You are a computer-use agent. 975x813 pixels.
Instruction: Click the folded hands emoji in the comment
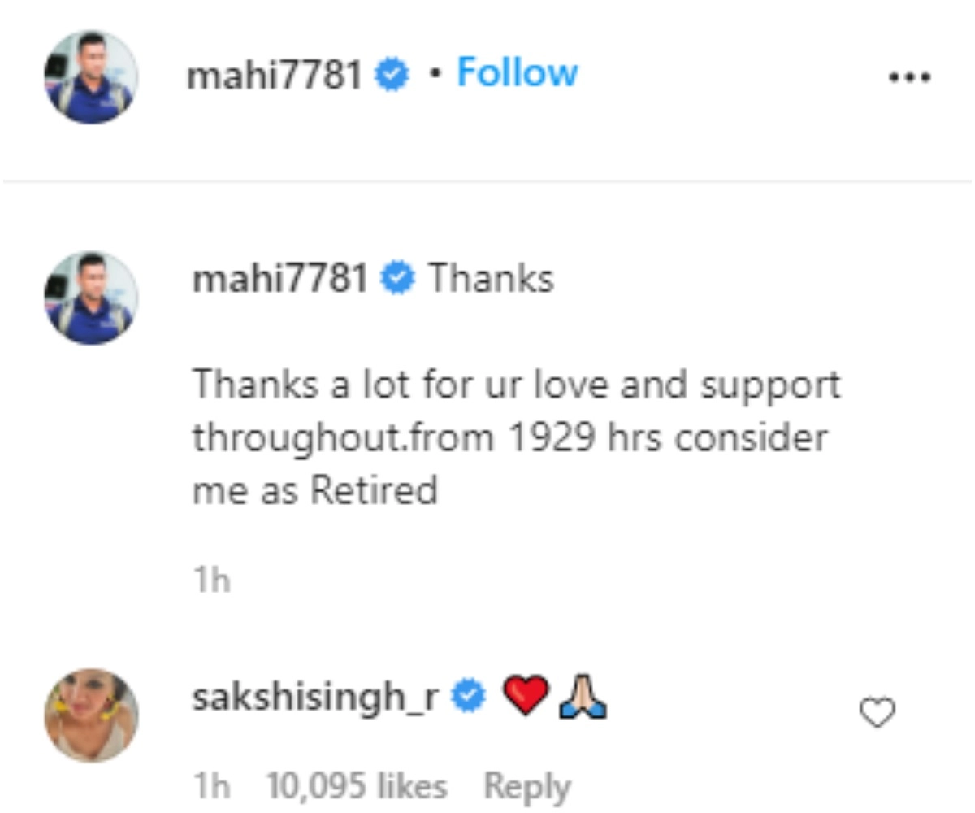[x=583, y=698]
